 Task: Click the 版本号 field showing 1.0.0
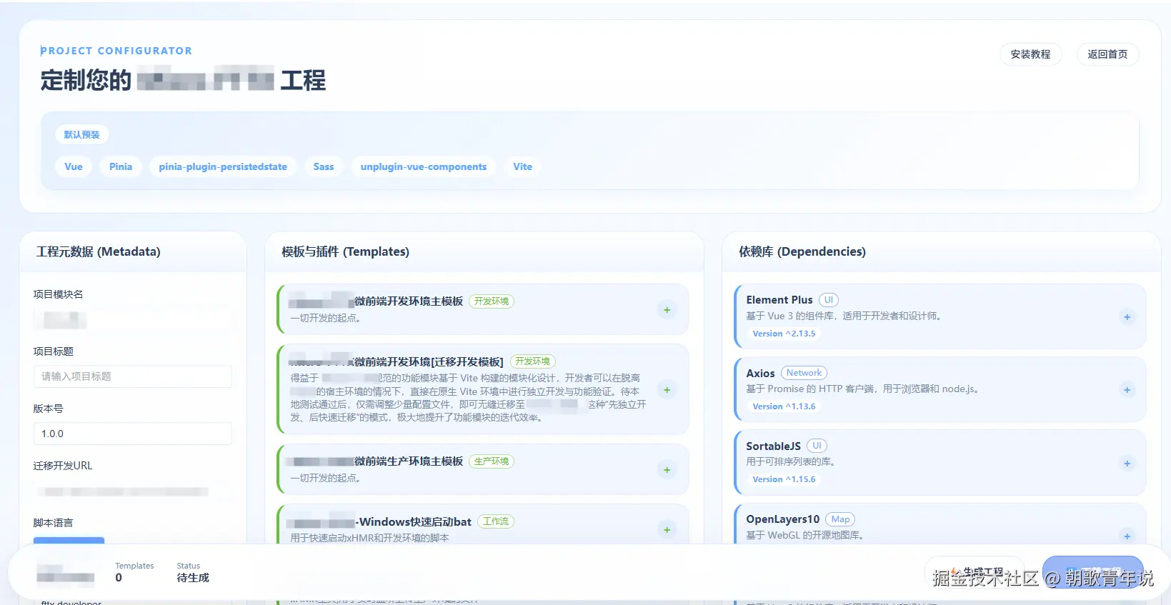133,434
